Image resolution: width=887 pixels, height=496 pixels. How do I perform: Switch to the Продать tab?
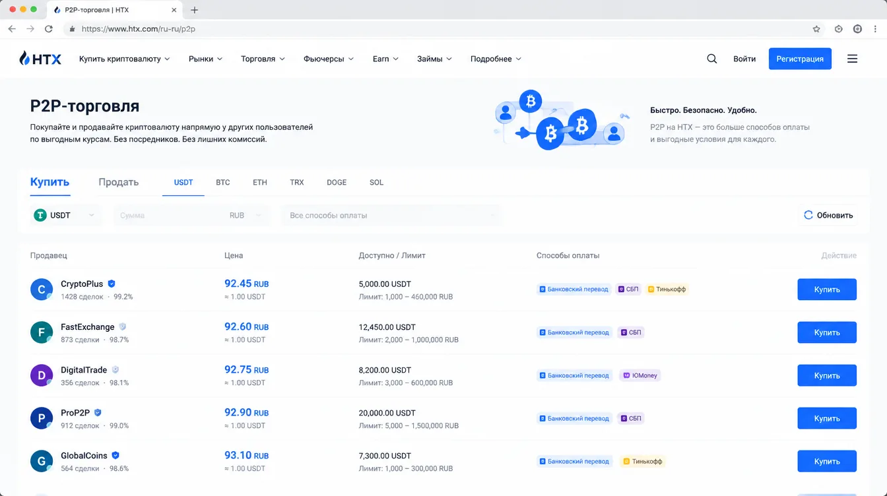[118, 182]
